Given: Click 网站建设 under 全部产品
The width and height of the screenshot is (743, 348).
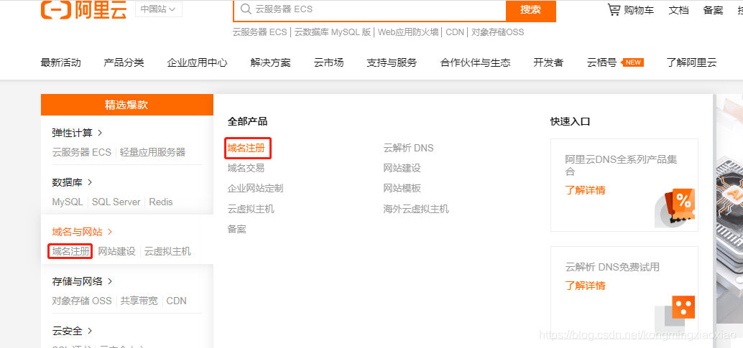Looking at the screenshot, I should point(402,168).
